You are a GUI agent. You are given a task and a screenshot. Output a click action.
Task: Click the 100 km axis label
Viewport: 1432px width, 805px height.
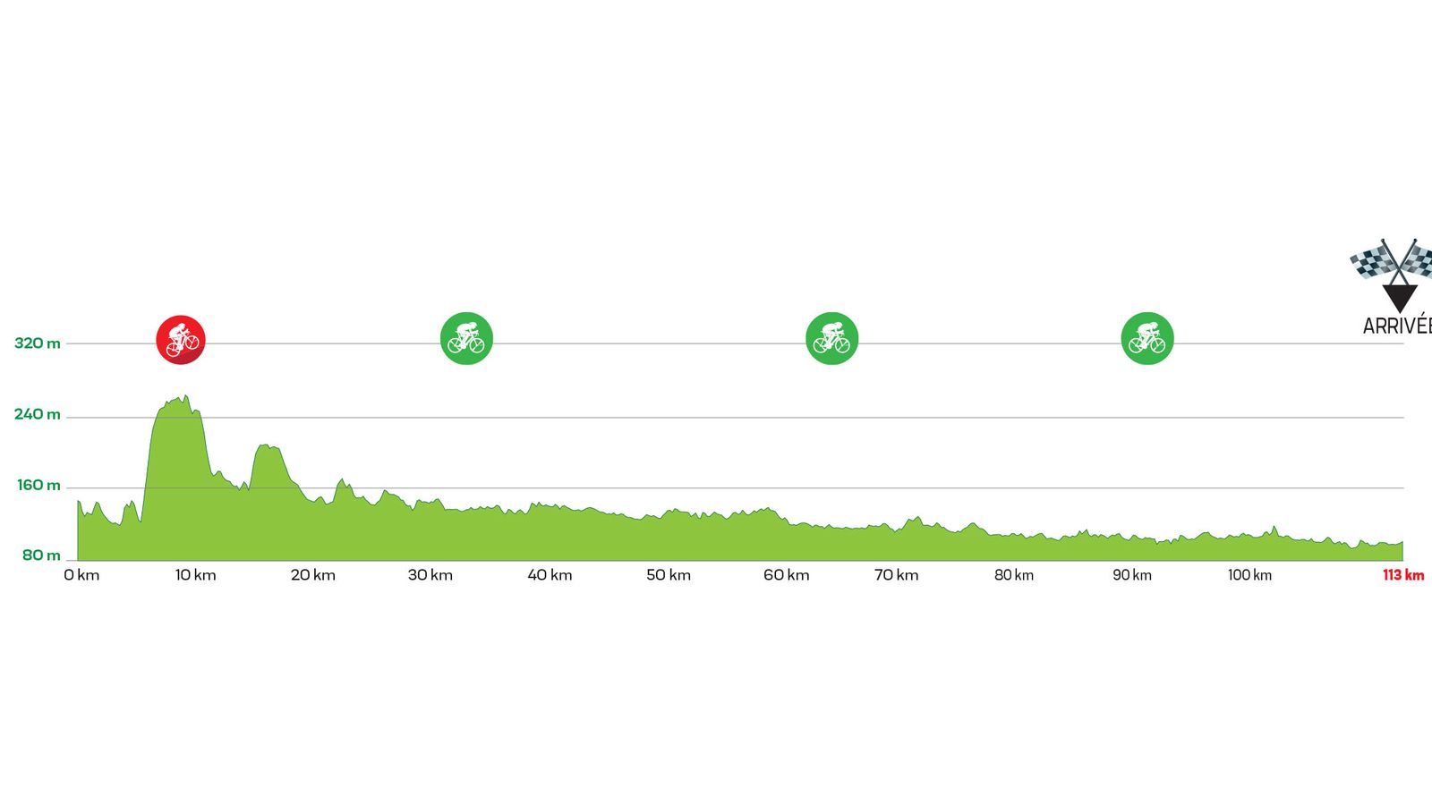[1249, 575]
